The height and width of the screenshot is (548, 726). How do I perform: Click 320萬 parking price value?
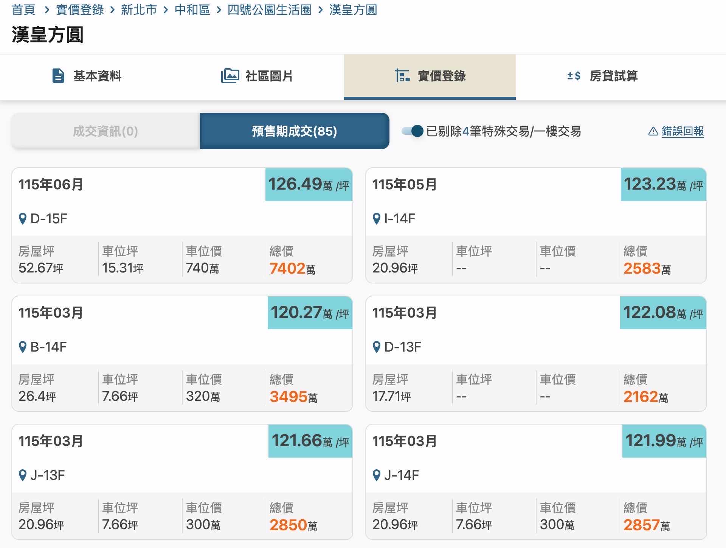(x=203, y=397)
